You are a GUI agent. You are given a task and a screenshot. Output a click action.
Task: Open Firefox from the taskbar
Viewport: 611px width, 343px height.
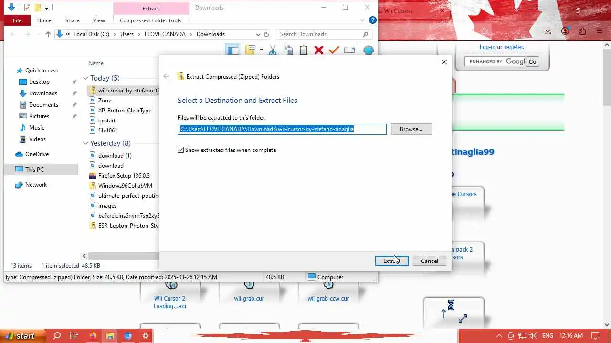(92, 336)
